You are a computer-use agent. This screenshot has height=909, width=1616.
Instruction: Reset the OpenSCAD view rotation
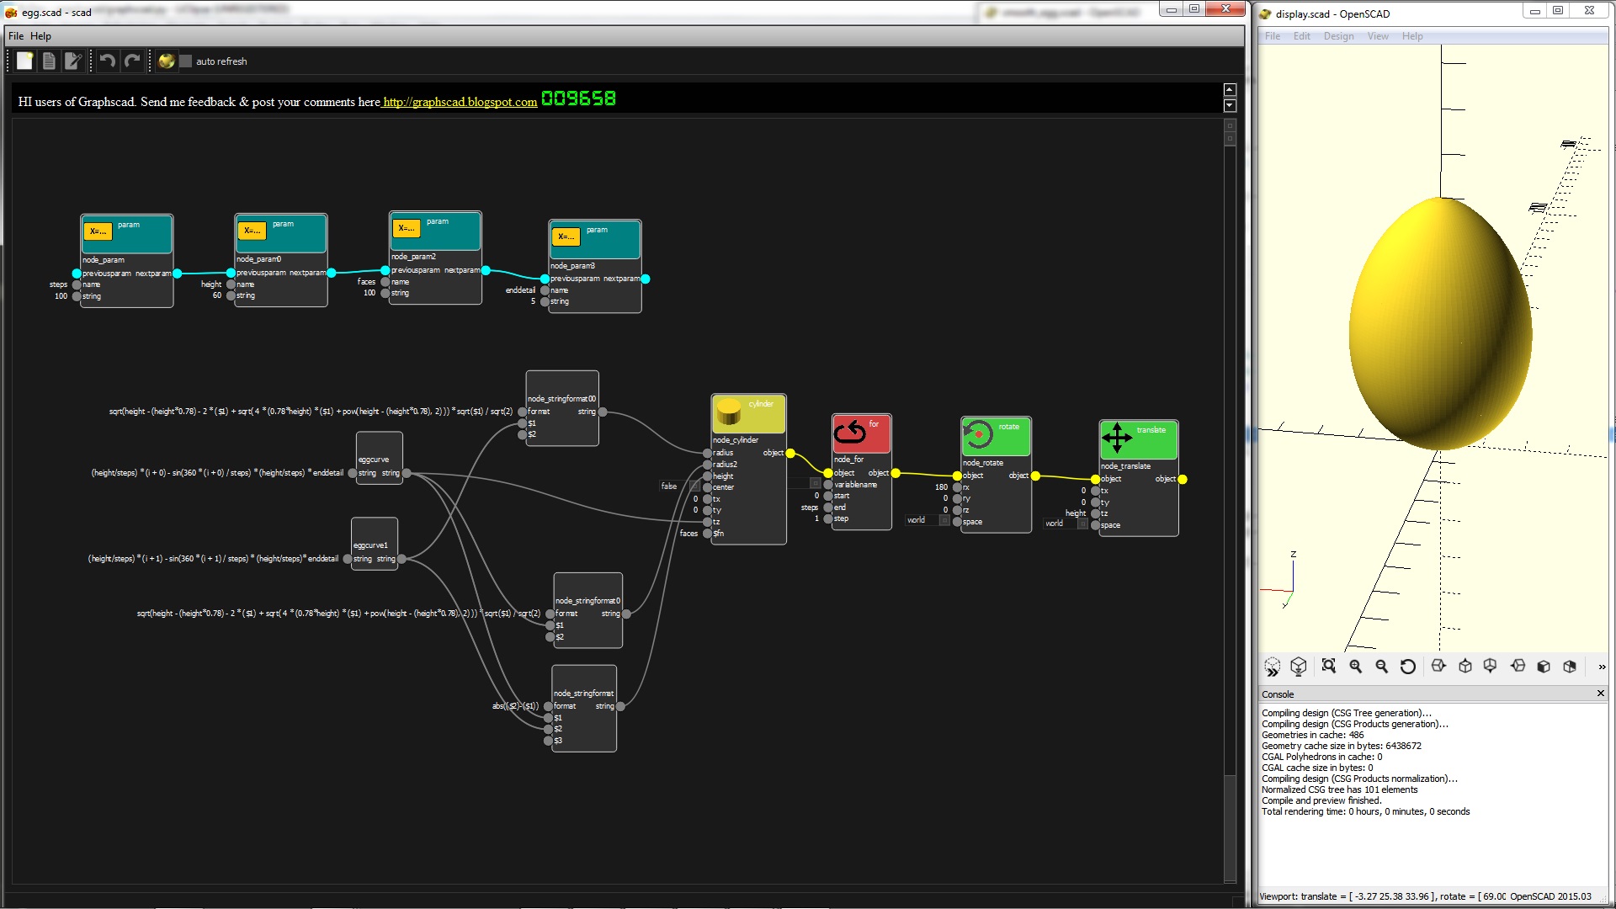[x=1407, y=666]
